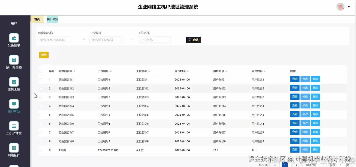Click 修改 for row 路由器名称2

305,88
